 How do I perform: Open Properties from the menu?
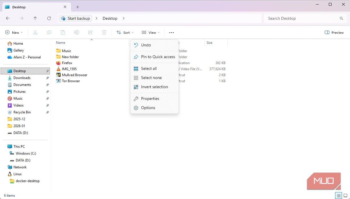click(154, 98)
